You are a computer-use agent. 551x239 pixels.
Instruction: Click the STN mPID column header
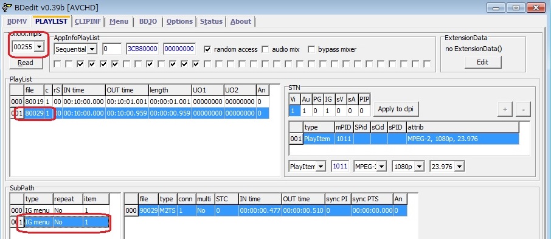pos(344,127)
